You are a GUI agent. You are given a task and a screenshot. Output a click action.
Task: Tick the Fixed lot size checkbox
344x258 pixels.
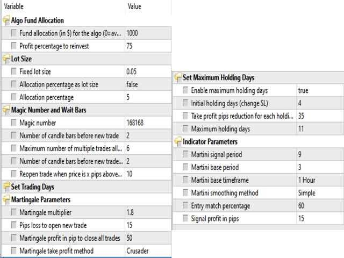click(13, 71)
